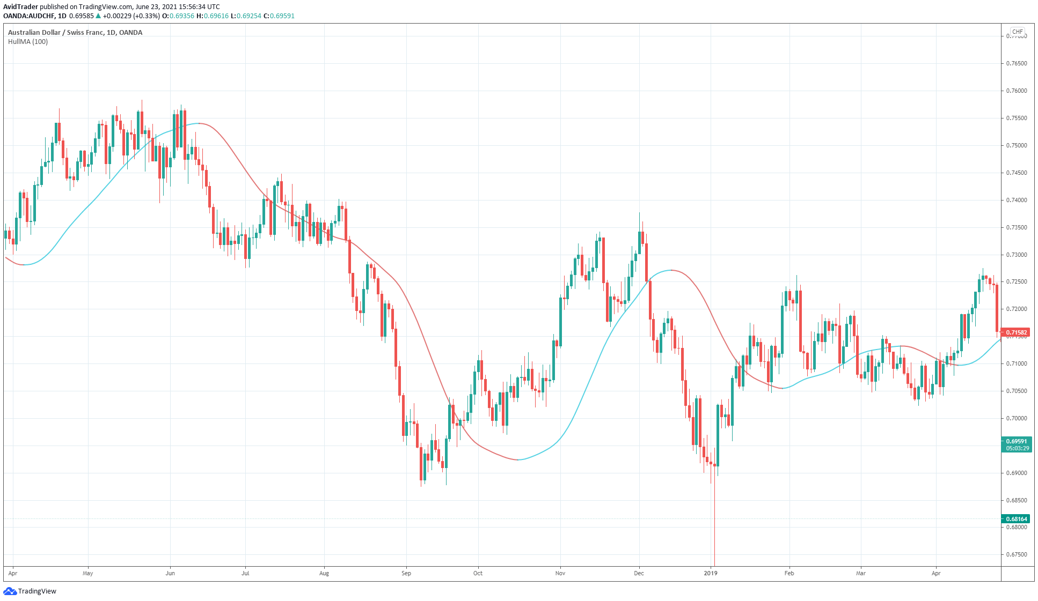Click the TradingView wordmark text
Viewport: 1038px width, 601px height.
tap(37, 591)
